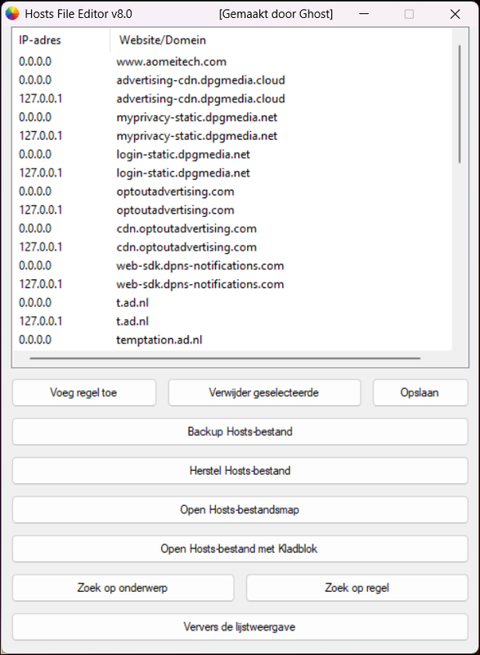Click 'Verwijder geselecteerde' button
The image size is (480, 655).
pyautogui.click(x=264, y=393)
